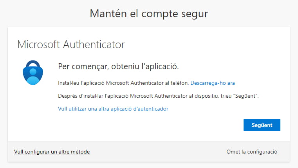
Task: Click the empty white area left of Següent
Action: point(157,125)
